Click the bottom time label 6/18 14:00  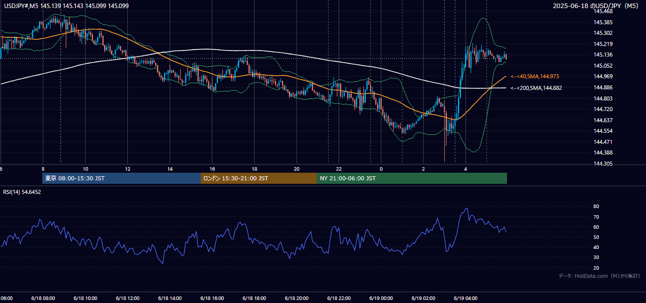169,298
